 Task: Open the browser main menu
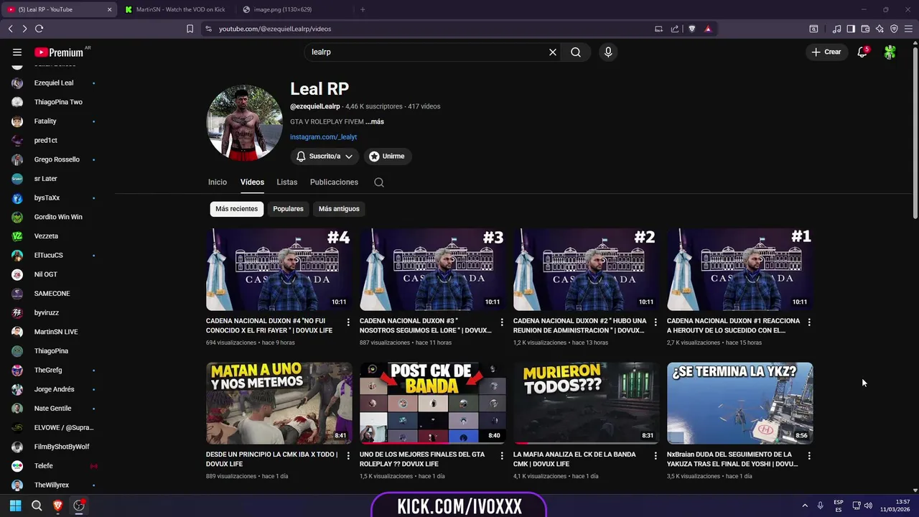tap(908, 29)
